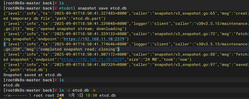Click the caller "snapshot/v3_snapshot.go:73"
Viewport: 249px width, 99px height.
(x=185, y=34)
